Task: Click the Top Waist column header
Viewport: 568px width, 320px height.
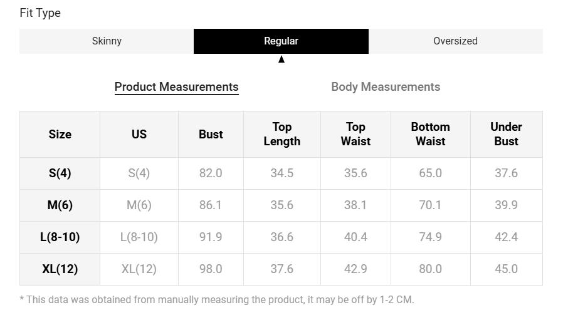Action: [x=355, y=135]
